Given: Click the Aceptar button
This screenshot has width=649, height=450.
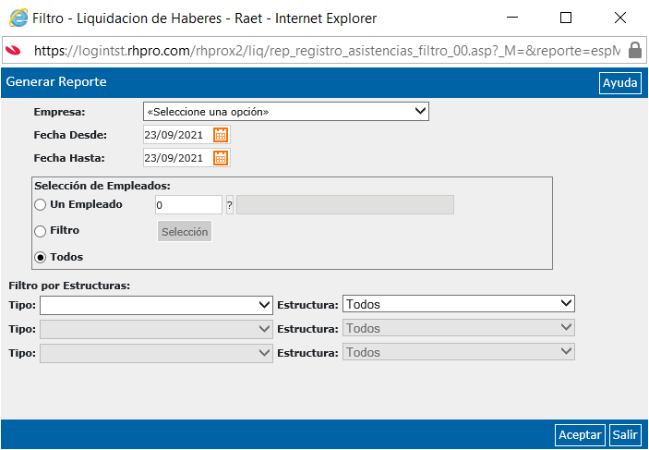Looking at the screenshot, I should click(x=580, y=434).
